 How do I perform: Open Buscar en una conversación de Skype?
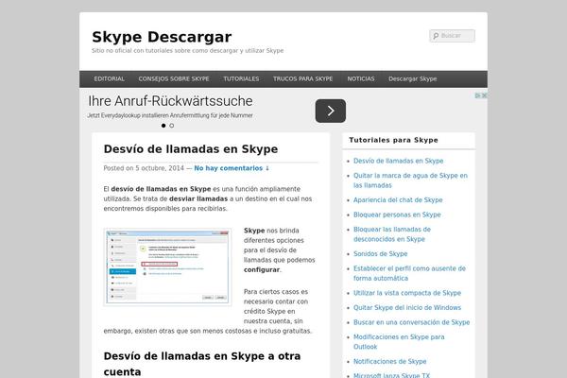[411, 322]
